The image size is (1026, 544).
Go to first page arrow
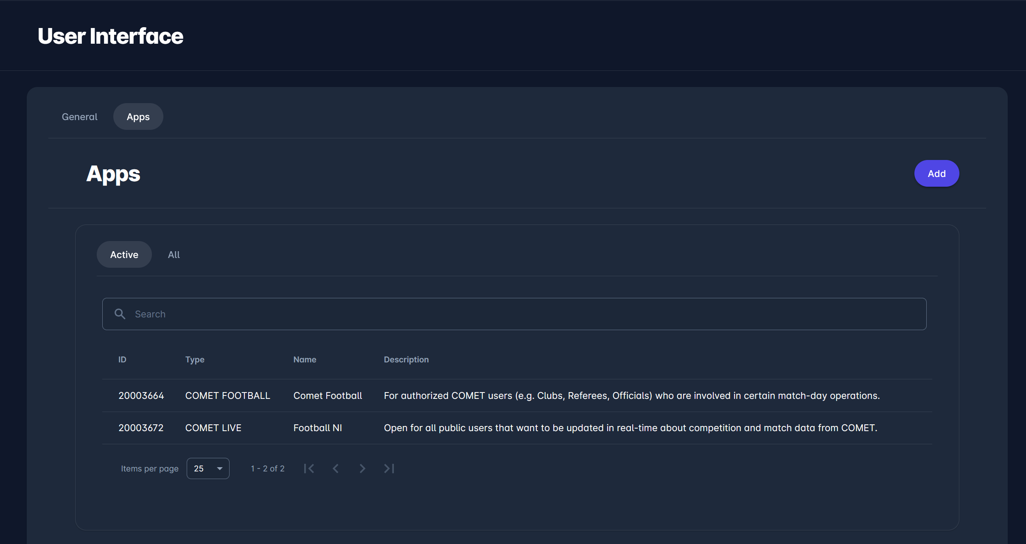tap(309, 468)
